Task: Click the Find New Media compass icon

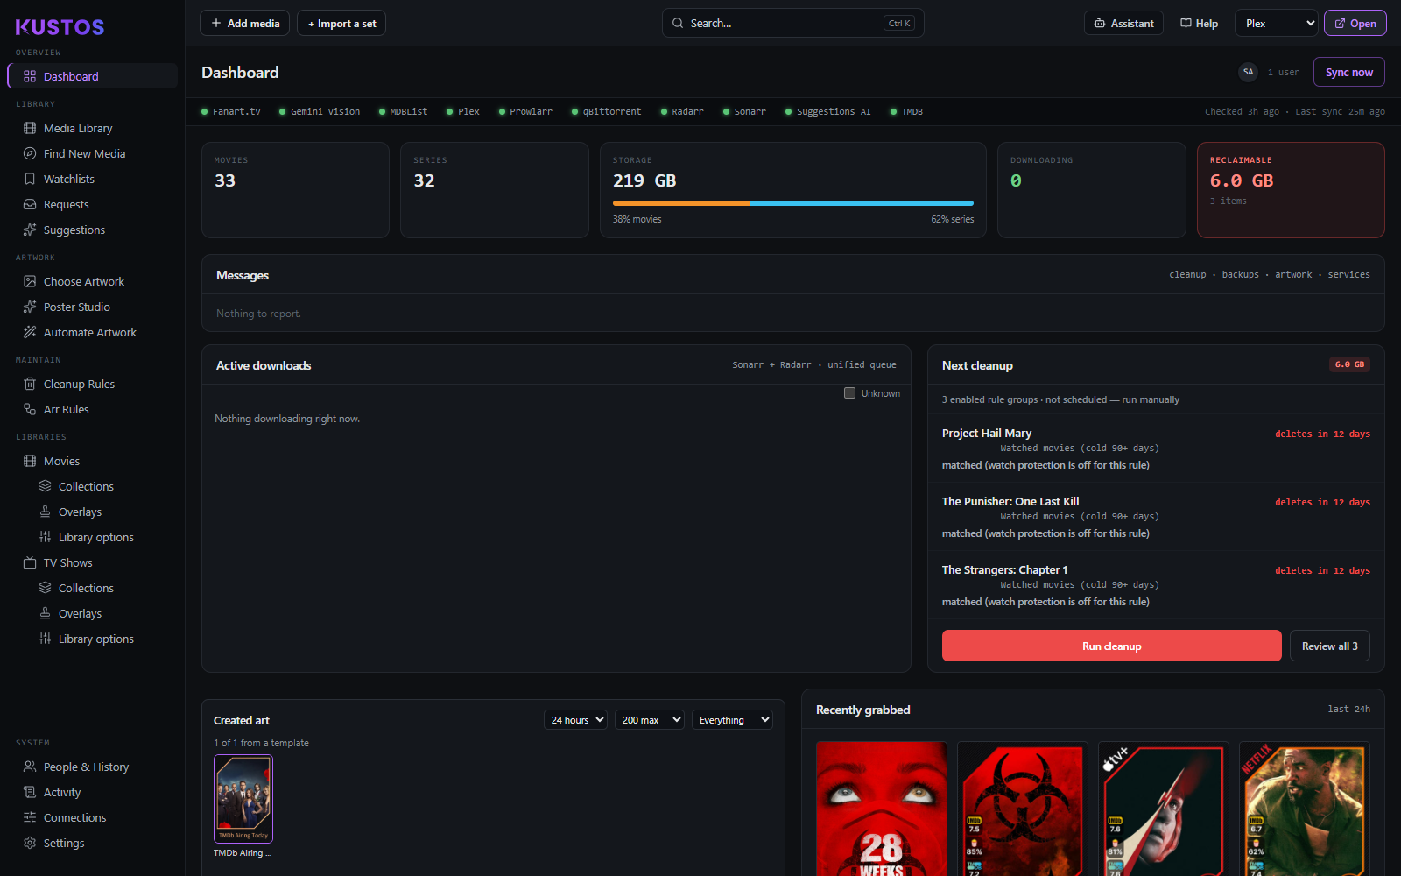Action: (x=30, y=153)
